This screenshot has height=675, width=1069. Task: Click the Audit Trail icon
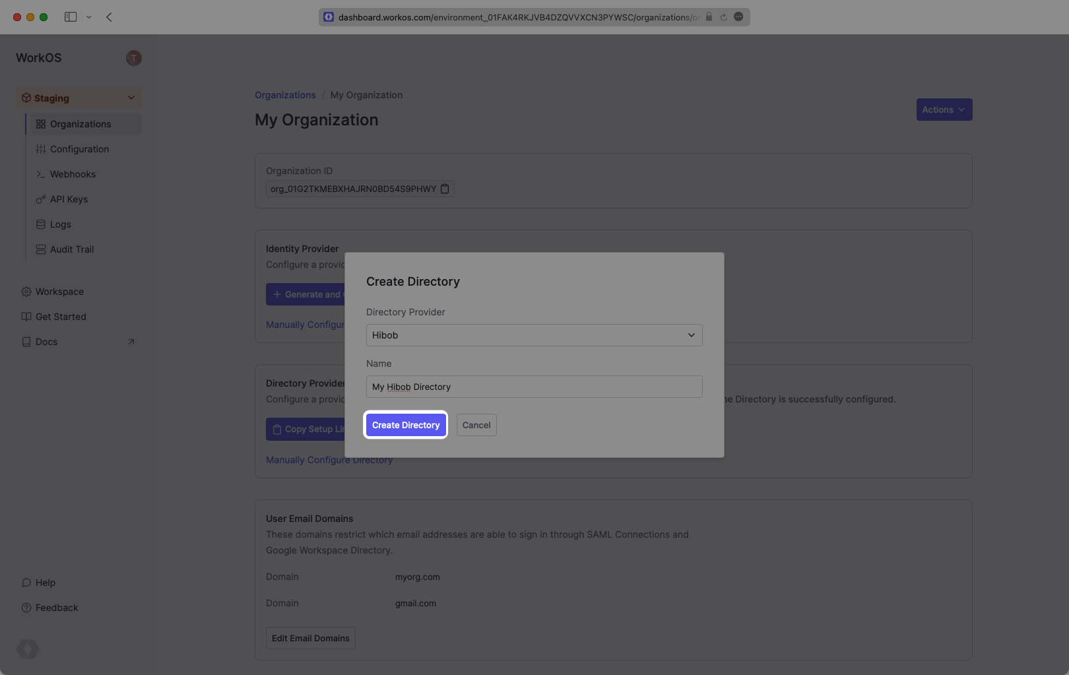click(41, 249)
